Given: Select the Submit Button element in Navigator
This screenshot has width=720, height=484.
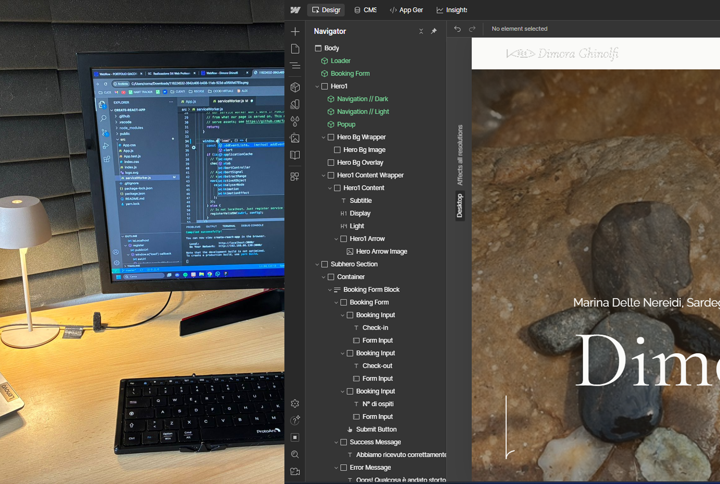Looking at the screenshot, I should pyautogui.click(x=376, y=429).
